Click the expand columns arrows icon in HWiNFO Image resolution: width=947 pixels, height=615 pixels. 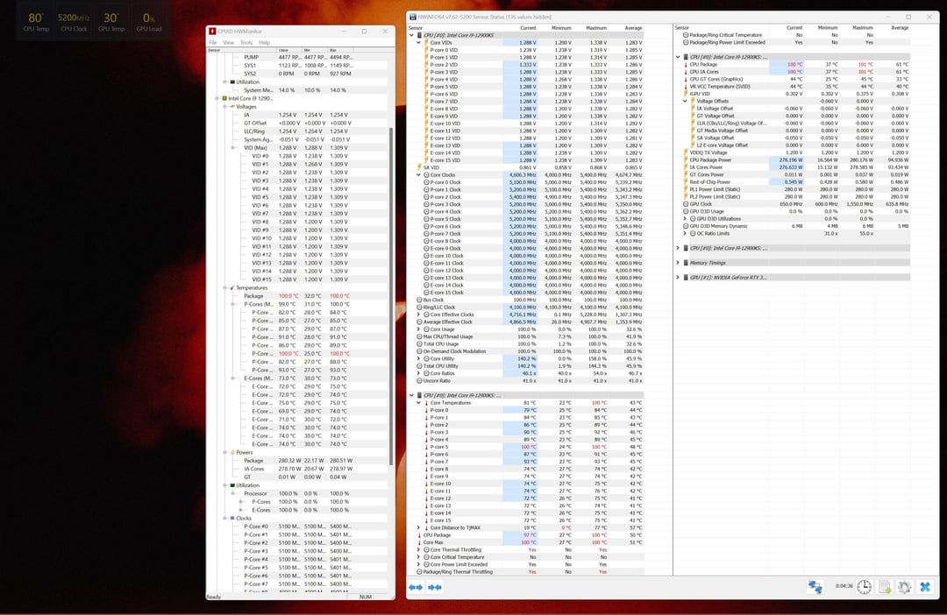point(416,587)
